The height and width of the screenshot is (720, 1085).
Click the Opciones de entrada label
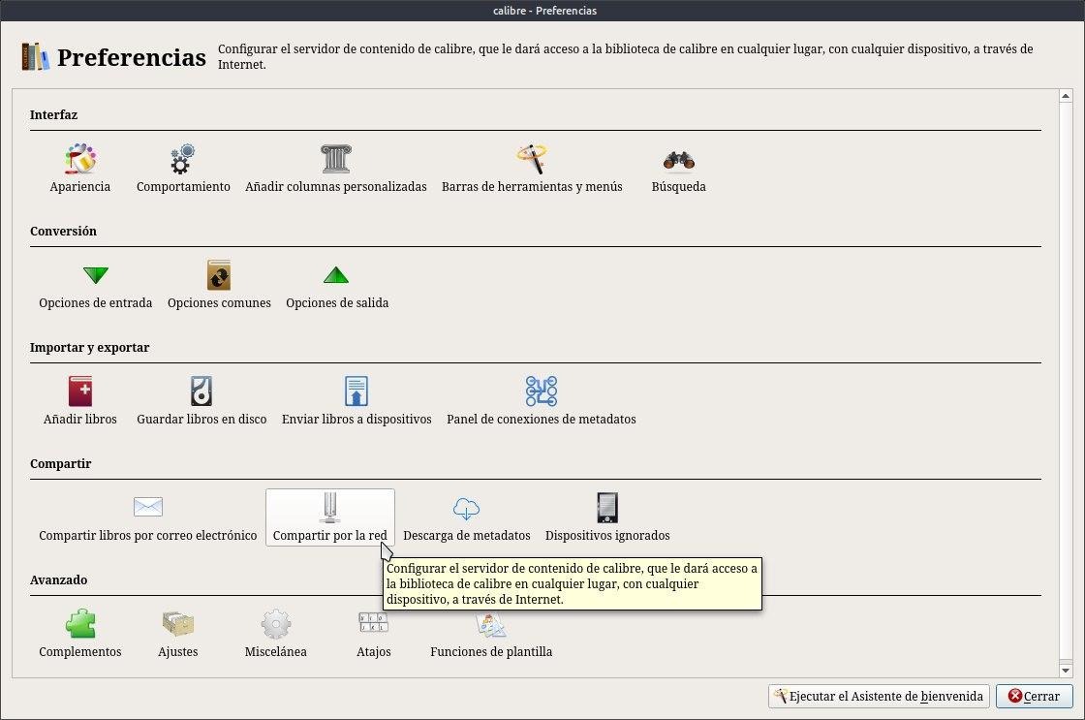96,302
